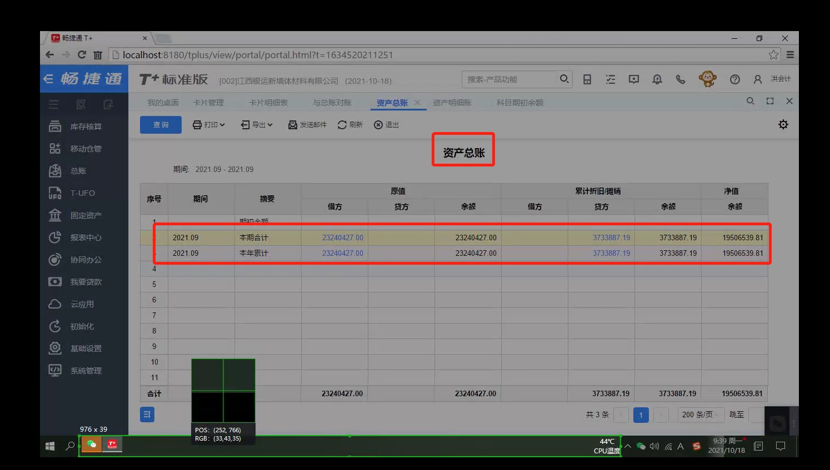
Task: Open the blue 23240427.00 debit link in 本年累计 row
Action: [342, 253]
